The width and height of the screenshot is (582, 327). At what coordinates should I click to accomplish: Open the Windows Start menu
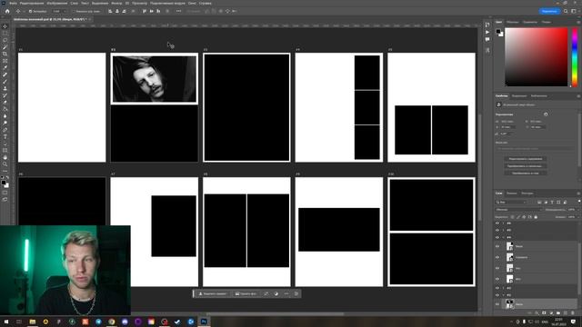[x=6, y=322]
